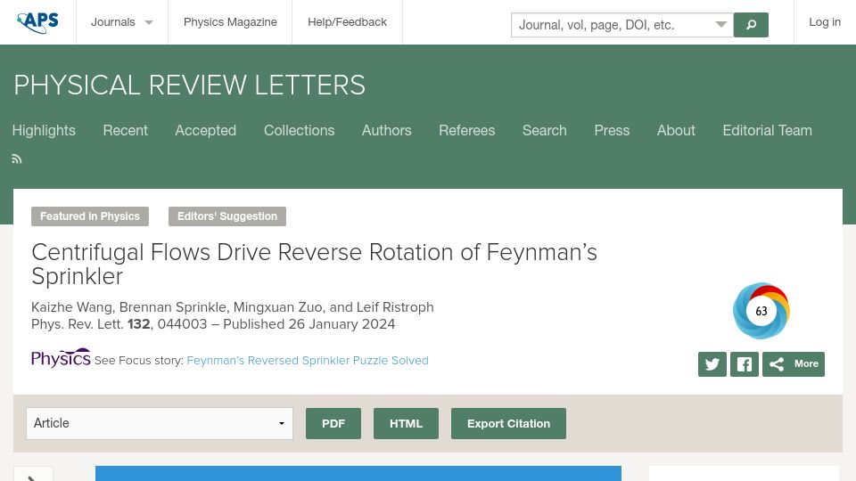856x481 pixels.
Task: Open the Article section dropdown
Action: point(160,424)
